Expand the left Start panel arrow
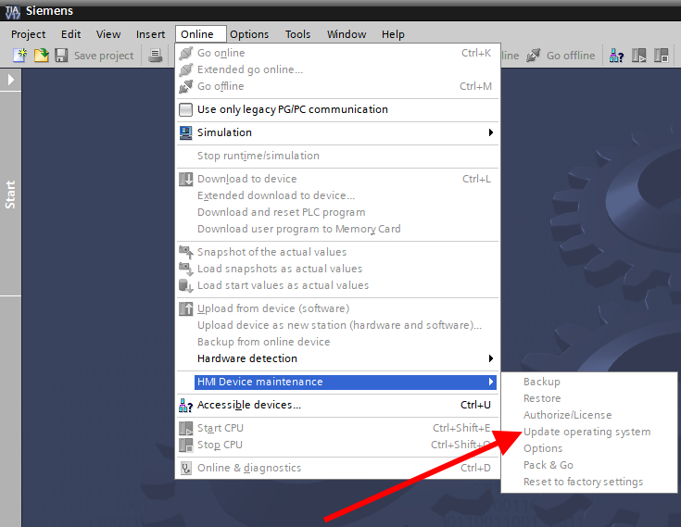This screenshot has width=681, height=527. point(10,80)
